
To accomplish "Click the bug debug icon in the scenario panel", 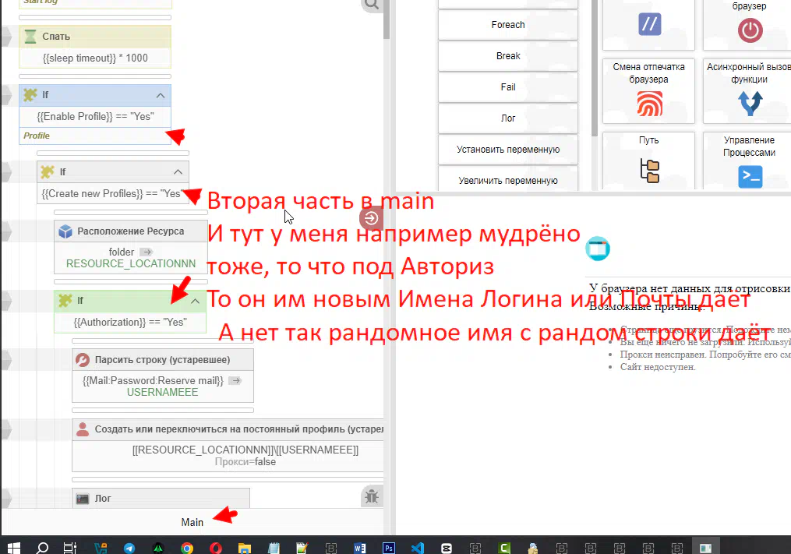I will pos(371,496).
